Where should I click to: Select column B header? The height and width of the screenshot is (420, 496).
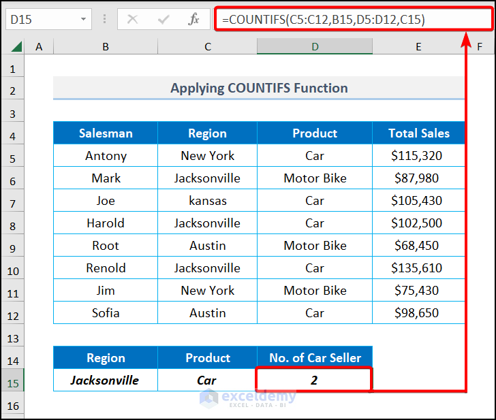pos(106,46)
